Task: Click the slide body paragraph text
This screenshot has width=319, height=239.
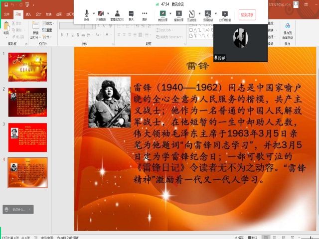Action: 219,133
